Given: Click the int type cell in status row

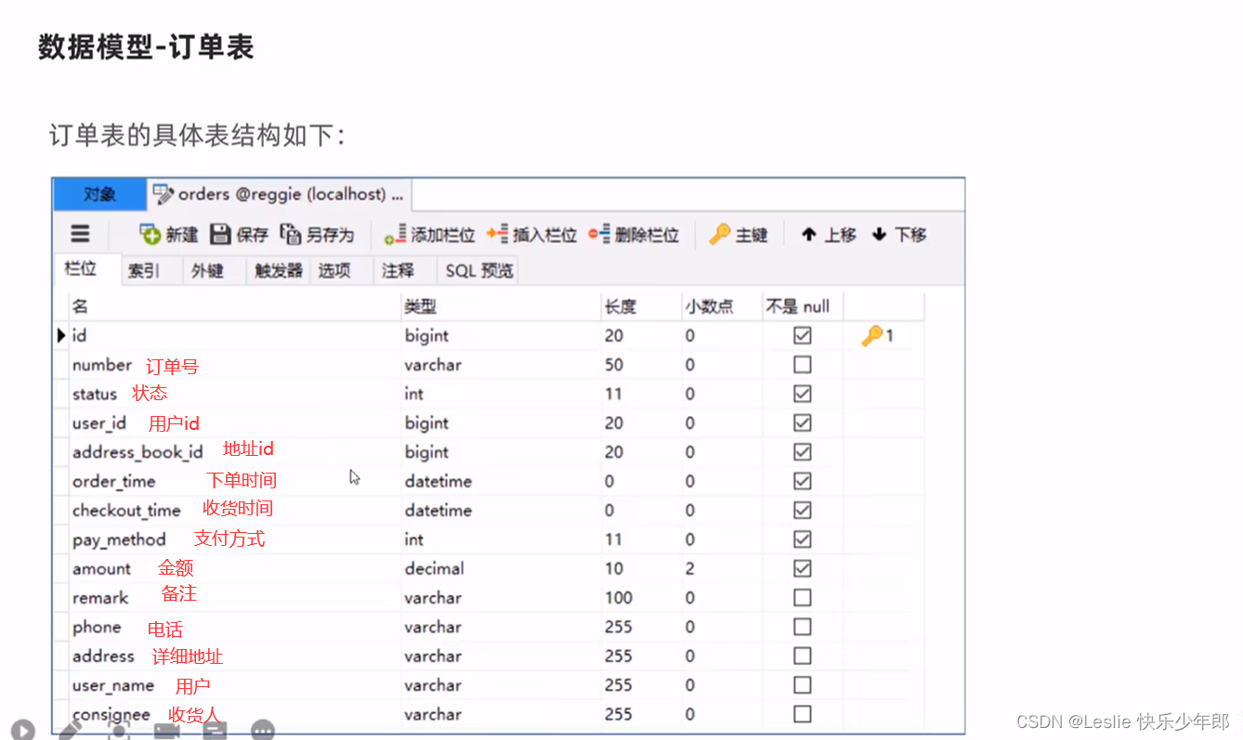Looking at the screenshot, I should point(501,394).
